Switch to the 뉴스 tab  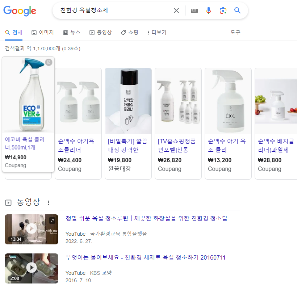pos(72,32)
